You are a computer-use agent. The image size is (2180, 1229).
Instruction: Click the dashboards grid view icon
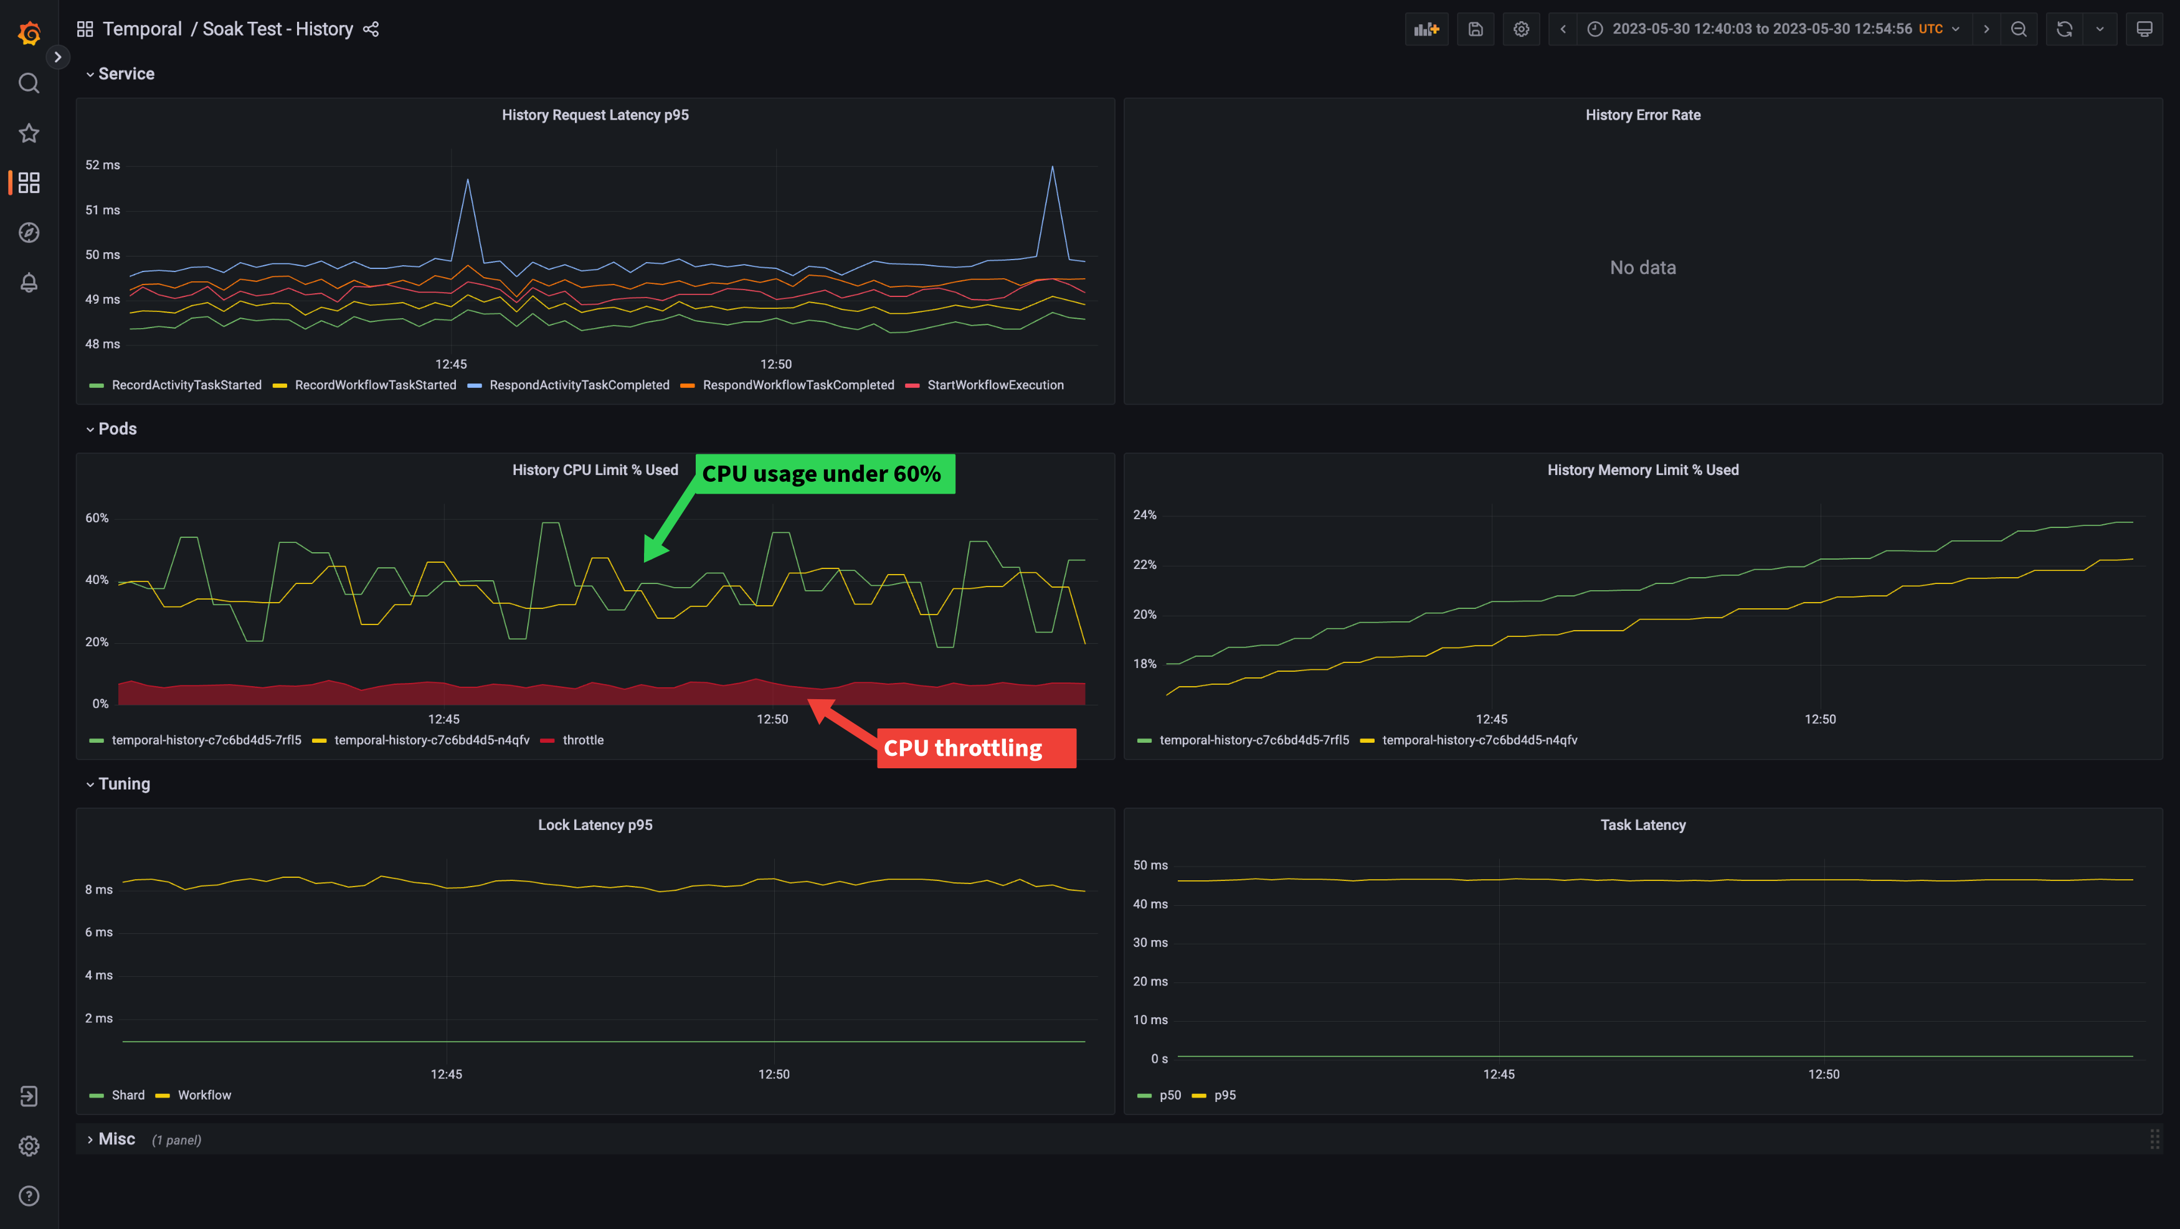29,182
